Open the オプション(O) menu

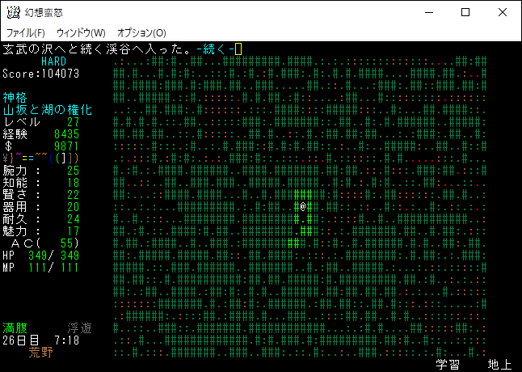click(141, 32)
